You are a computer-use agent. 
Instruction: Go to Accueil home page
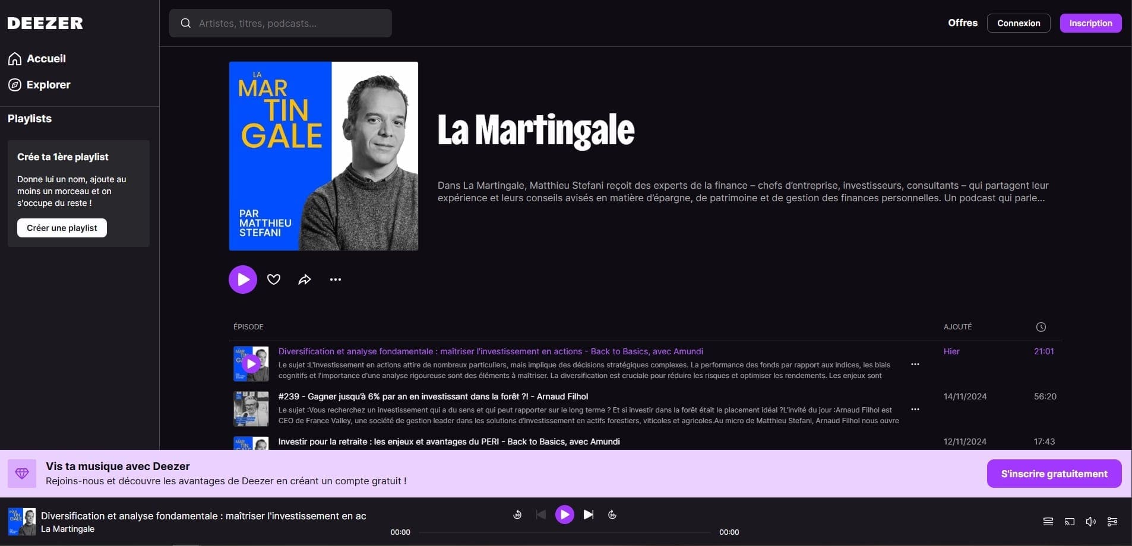tap(37, 59)
